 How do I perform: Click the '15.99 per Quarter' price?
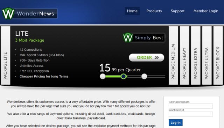pyautogui.click(x=120, y=68)
